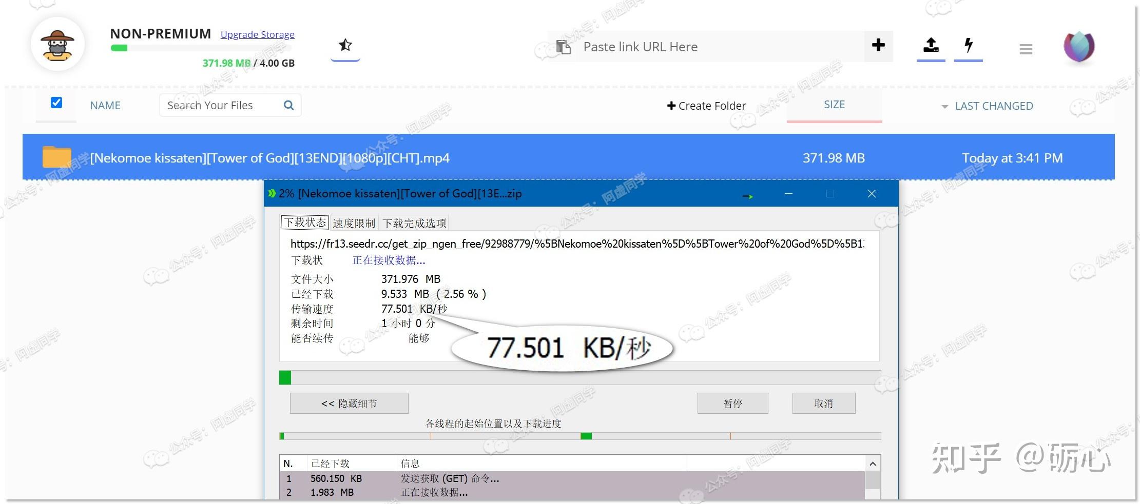Sort files by NAME column
This screenshot has width=1140, height=504.
point(105,105)
